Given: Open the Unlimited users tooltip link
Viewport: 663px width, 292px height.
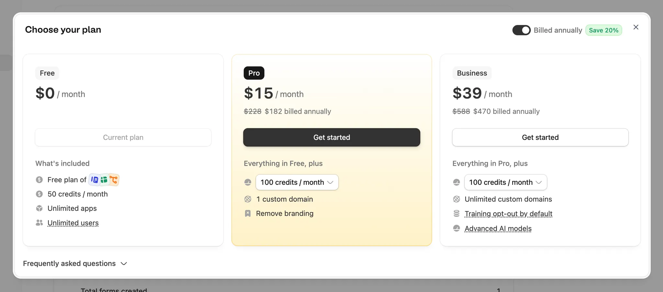Looking at the screenshot, I should tap(73, 223).
